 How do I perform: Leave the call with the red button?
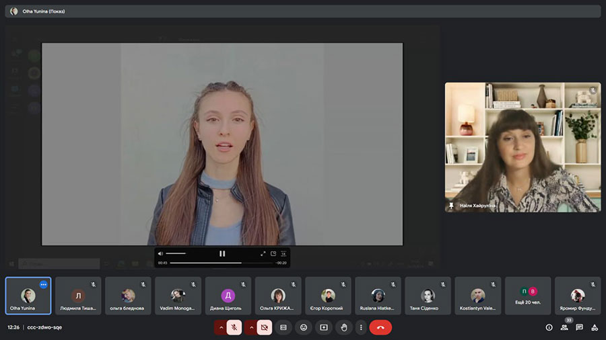(x=380, y=327)
